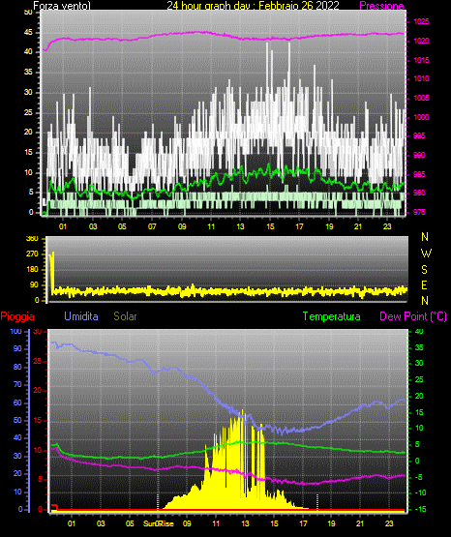Viewport: 451px width, 537px height.
Task: Click hour 15 on the wind chart axis
Action: (x=270, y=226)
